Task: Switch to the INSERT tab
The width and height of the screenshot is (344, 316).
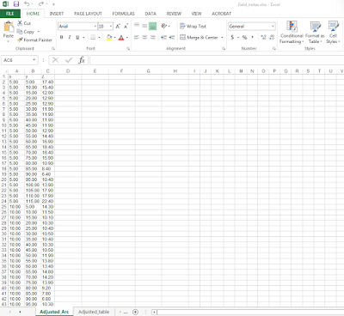Action: click(x=57, y=14)
